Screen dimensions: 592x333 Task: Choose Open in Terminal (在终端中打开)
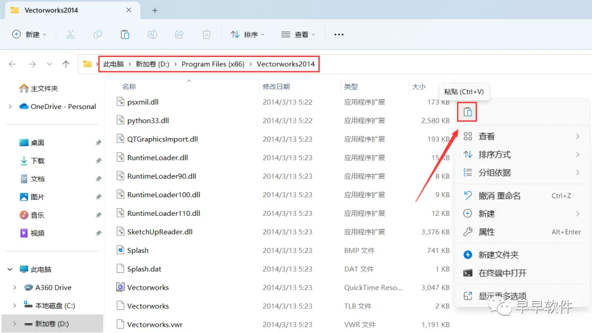pyautogui.click(x=522, y=273)
